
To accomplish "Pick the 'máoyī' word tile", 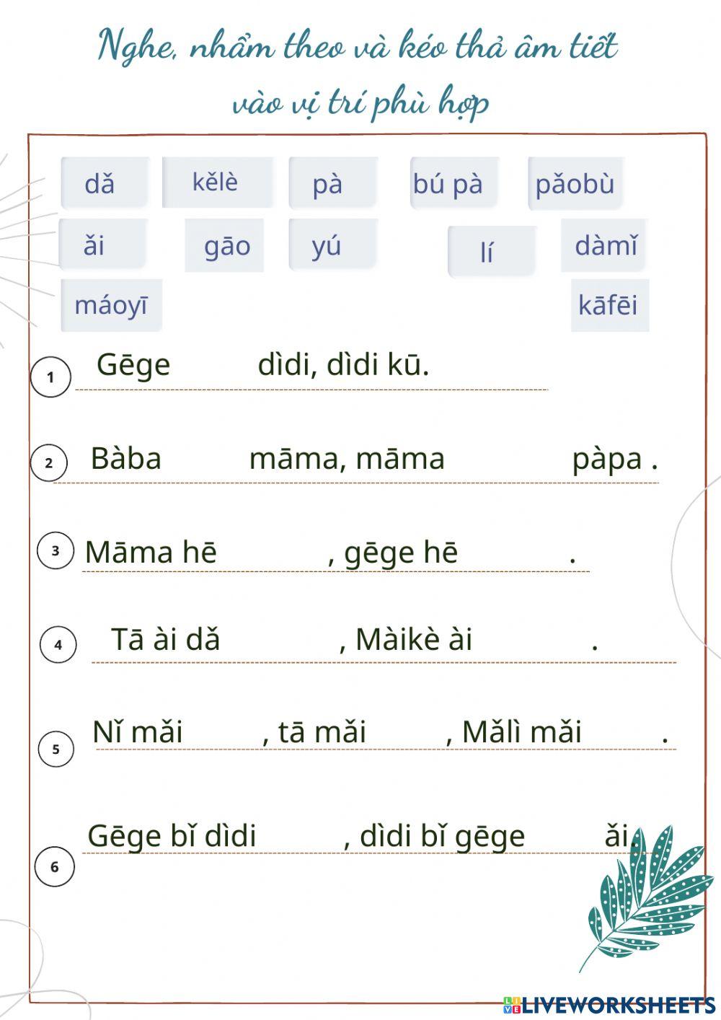I will pyautogui.click(x=111, y=304).
